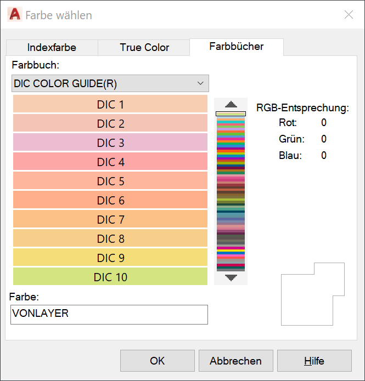Select the orange DIC 7 swatch
Viewport: 365px width, 381px height.
[110, 219]
